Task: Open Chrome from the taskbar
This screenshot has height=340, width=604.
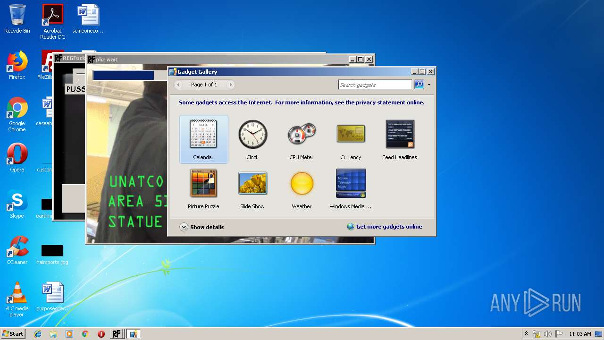Action: click(x=85, y=334)
